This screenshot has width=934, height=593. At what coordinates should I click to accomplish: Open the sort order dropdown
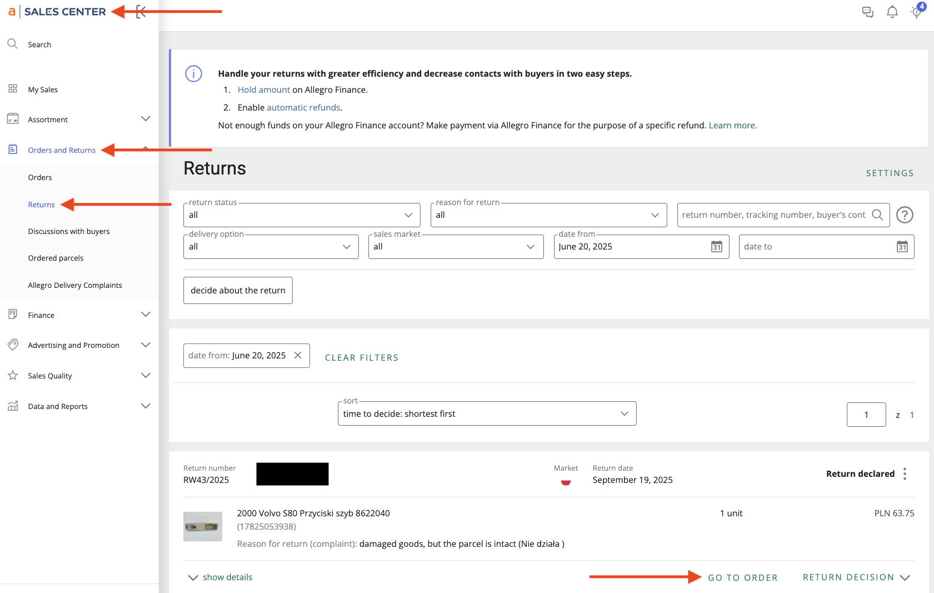click(x=487, y=413)
